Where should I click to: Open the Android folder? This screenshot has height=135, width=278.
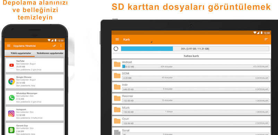[x=191, y=65]
